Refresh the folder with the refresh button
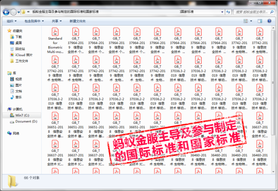The image size is (278, 191). 228,12
